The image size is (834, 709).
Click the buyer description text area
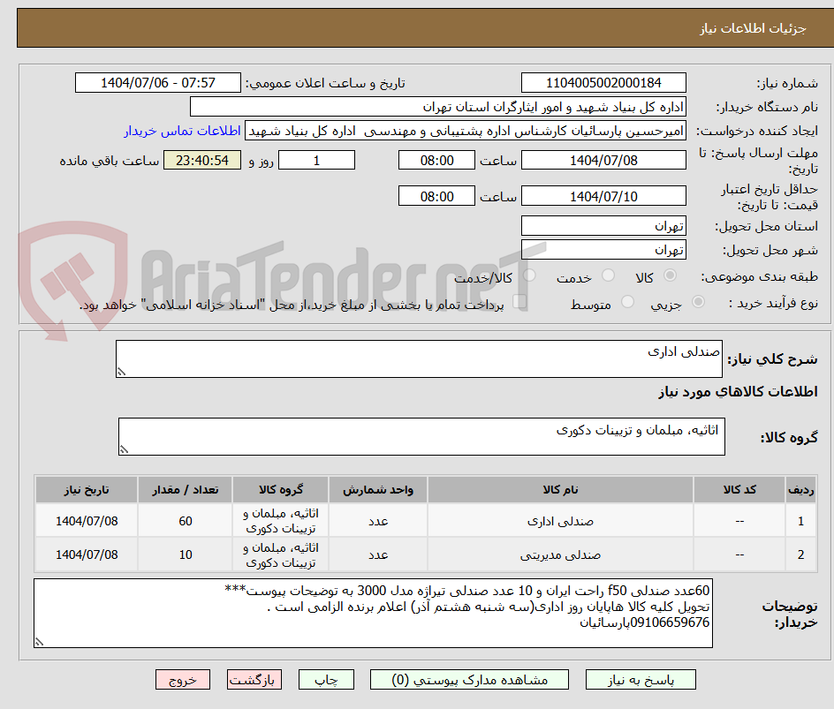[x=373, y=614]
